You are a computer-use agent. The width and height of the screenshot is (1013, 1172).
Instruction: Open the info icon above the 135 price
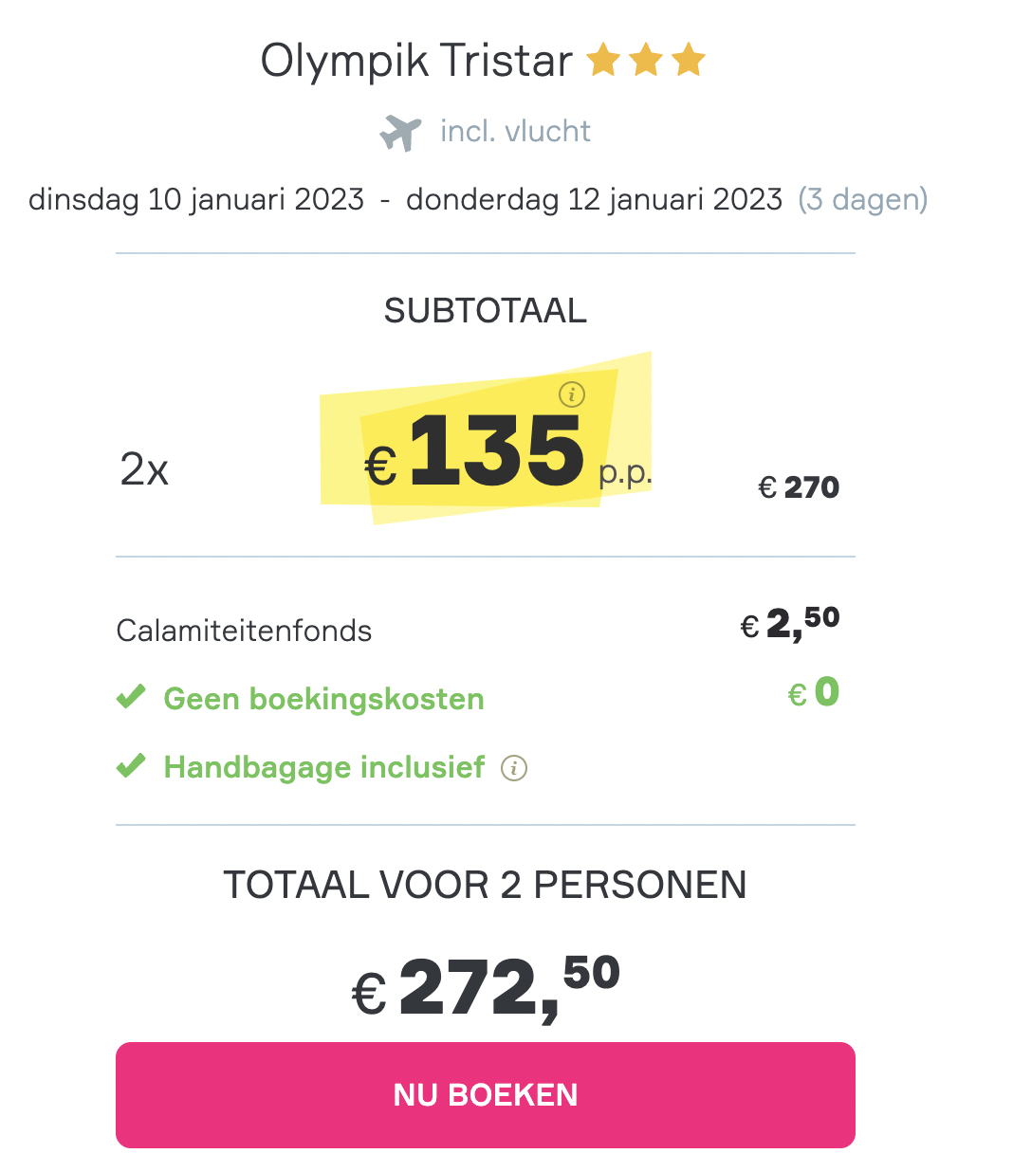click(572, 394)
